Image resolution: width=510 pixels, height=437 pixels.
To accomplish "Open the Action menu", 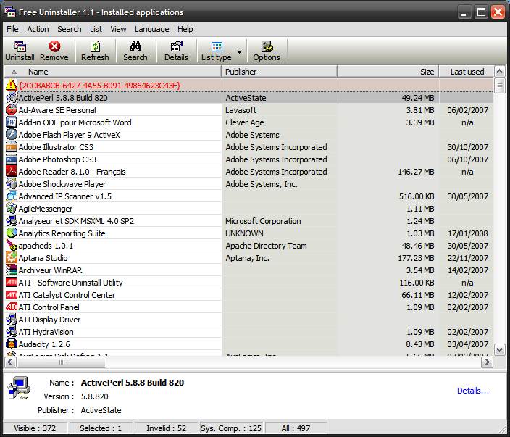I will [x=38, y=29].
